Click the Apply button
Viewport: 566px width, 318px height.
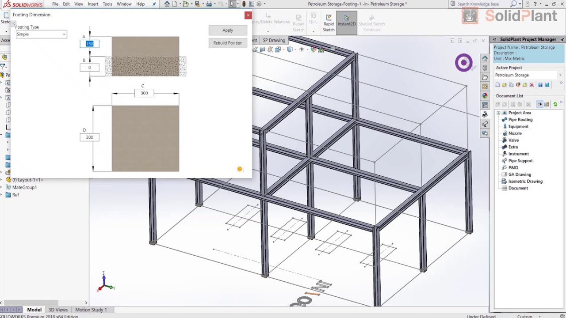228,30
